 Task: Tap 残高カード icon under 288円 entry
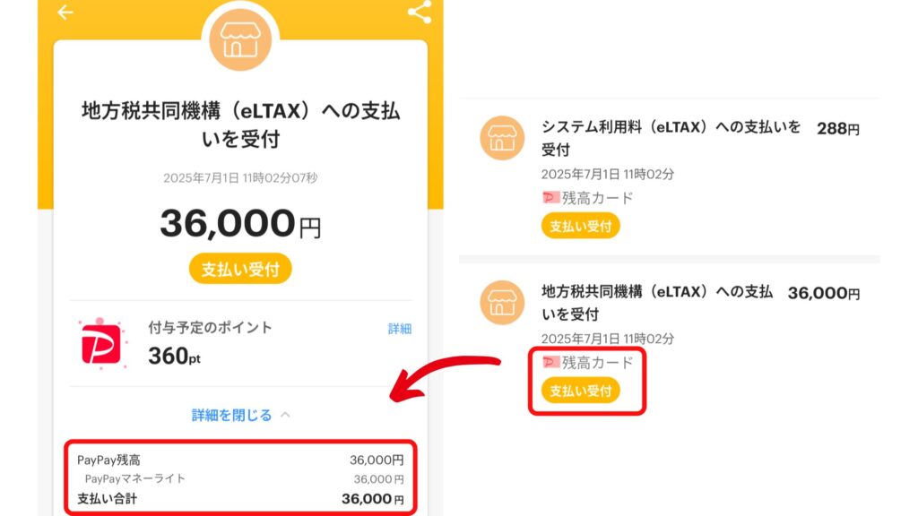click(x=550, y=198)
